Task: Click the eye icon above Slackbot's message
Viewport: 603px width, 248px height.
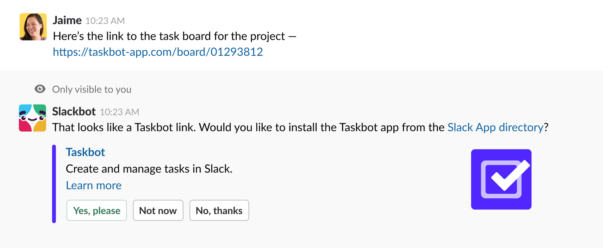Action: click(39, 89)
